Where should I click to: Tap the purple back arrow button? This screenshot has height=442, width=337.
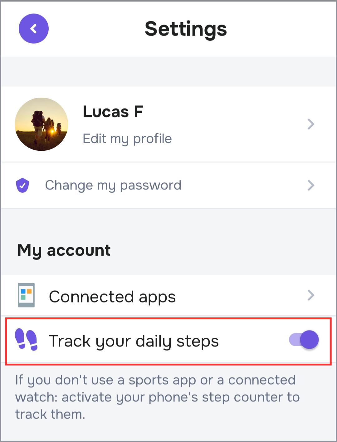pyautogui.click(x=34, y=29)
